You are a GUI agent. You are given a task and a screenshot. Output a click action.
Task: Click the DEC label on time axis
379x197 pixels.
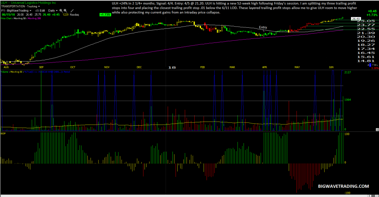[x=139, y=67]
